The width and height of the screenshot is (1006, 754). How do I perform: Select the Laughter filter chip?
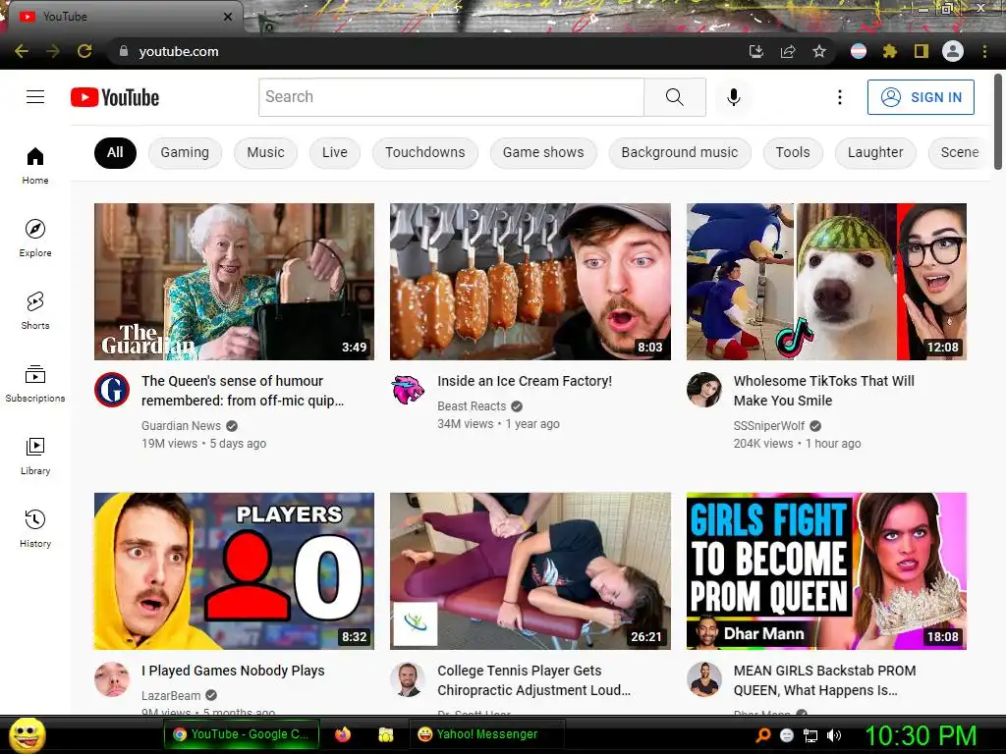click(x=875, y=152)
